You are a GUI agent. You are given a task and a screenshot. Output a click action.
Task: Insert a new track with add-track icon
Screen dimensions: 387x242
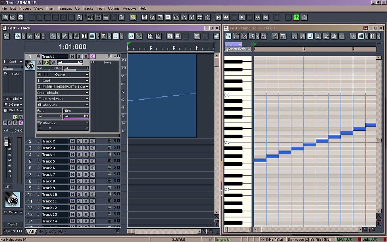(6, 36)
